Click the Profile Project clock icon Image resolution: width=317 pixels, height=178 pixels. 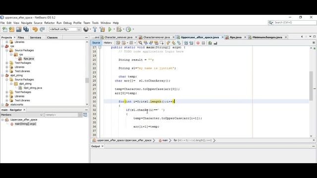[128, 29]
